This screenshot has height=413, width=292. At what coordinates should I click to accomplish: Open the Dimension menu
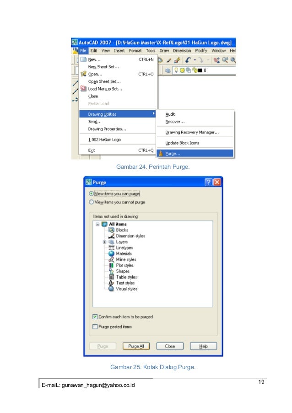[x=182, y=51]
